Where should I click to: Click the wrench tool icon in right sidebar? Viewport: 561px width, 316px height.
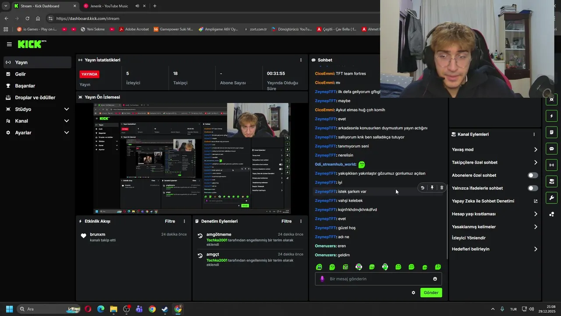pos(551,197)
